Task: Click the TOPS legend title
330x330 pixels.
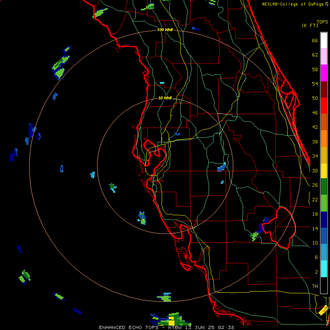Action: click(322, 22)
